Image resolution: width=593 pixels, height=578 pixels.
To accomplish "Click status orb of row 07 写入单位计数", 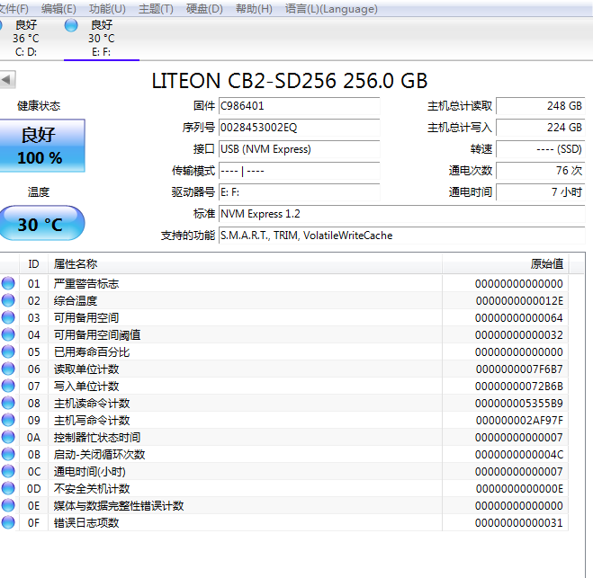I will coord(8,386).
